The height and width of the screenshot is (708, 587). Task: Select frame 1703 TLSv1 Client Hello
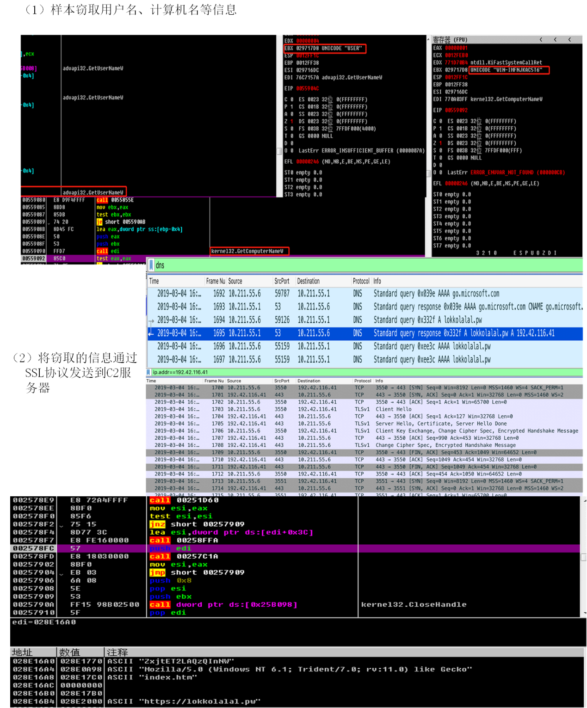[364, 409]
